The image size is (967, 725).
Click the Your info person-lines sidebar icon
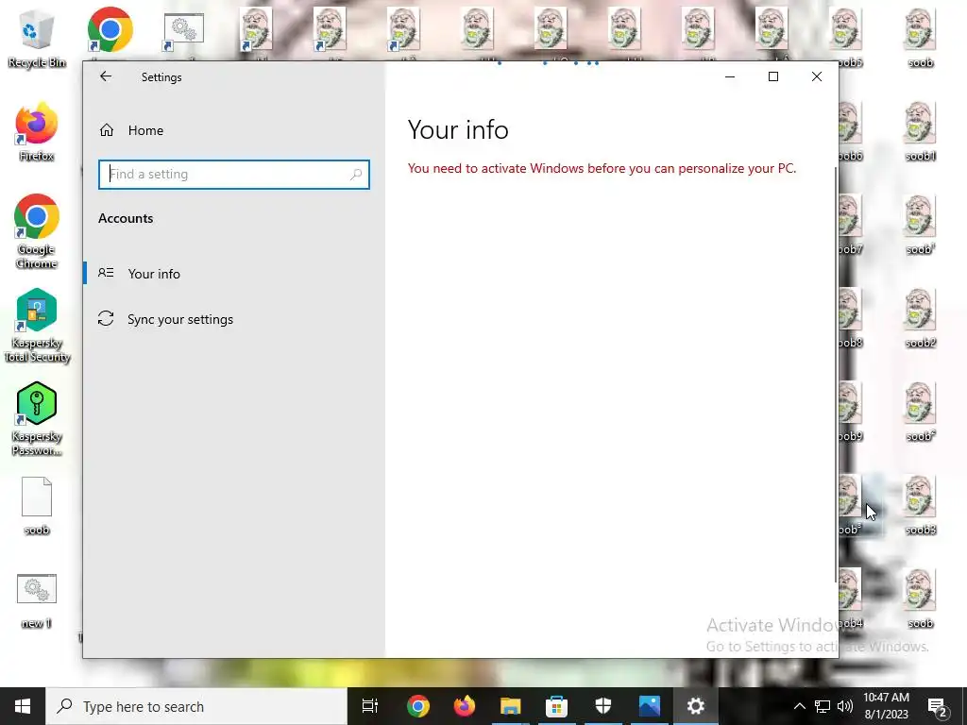(x=106, y=273)
